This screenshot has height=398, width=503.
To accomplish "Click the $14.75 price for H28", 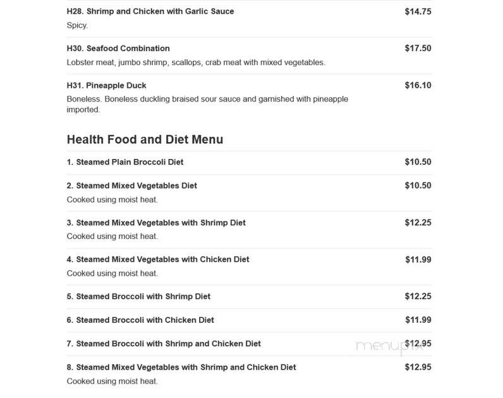I will pos(418,11).
